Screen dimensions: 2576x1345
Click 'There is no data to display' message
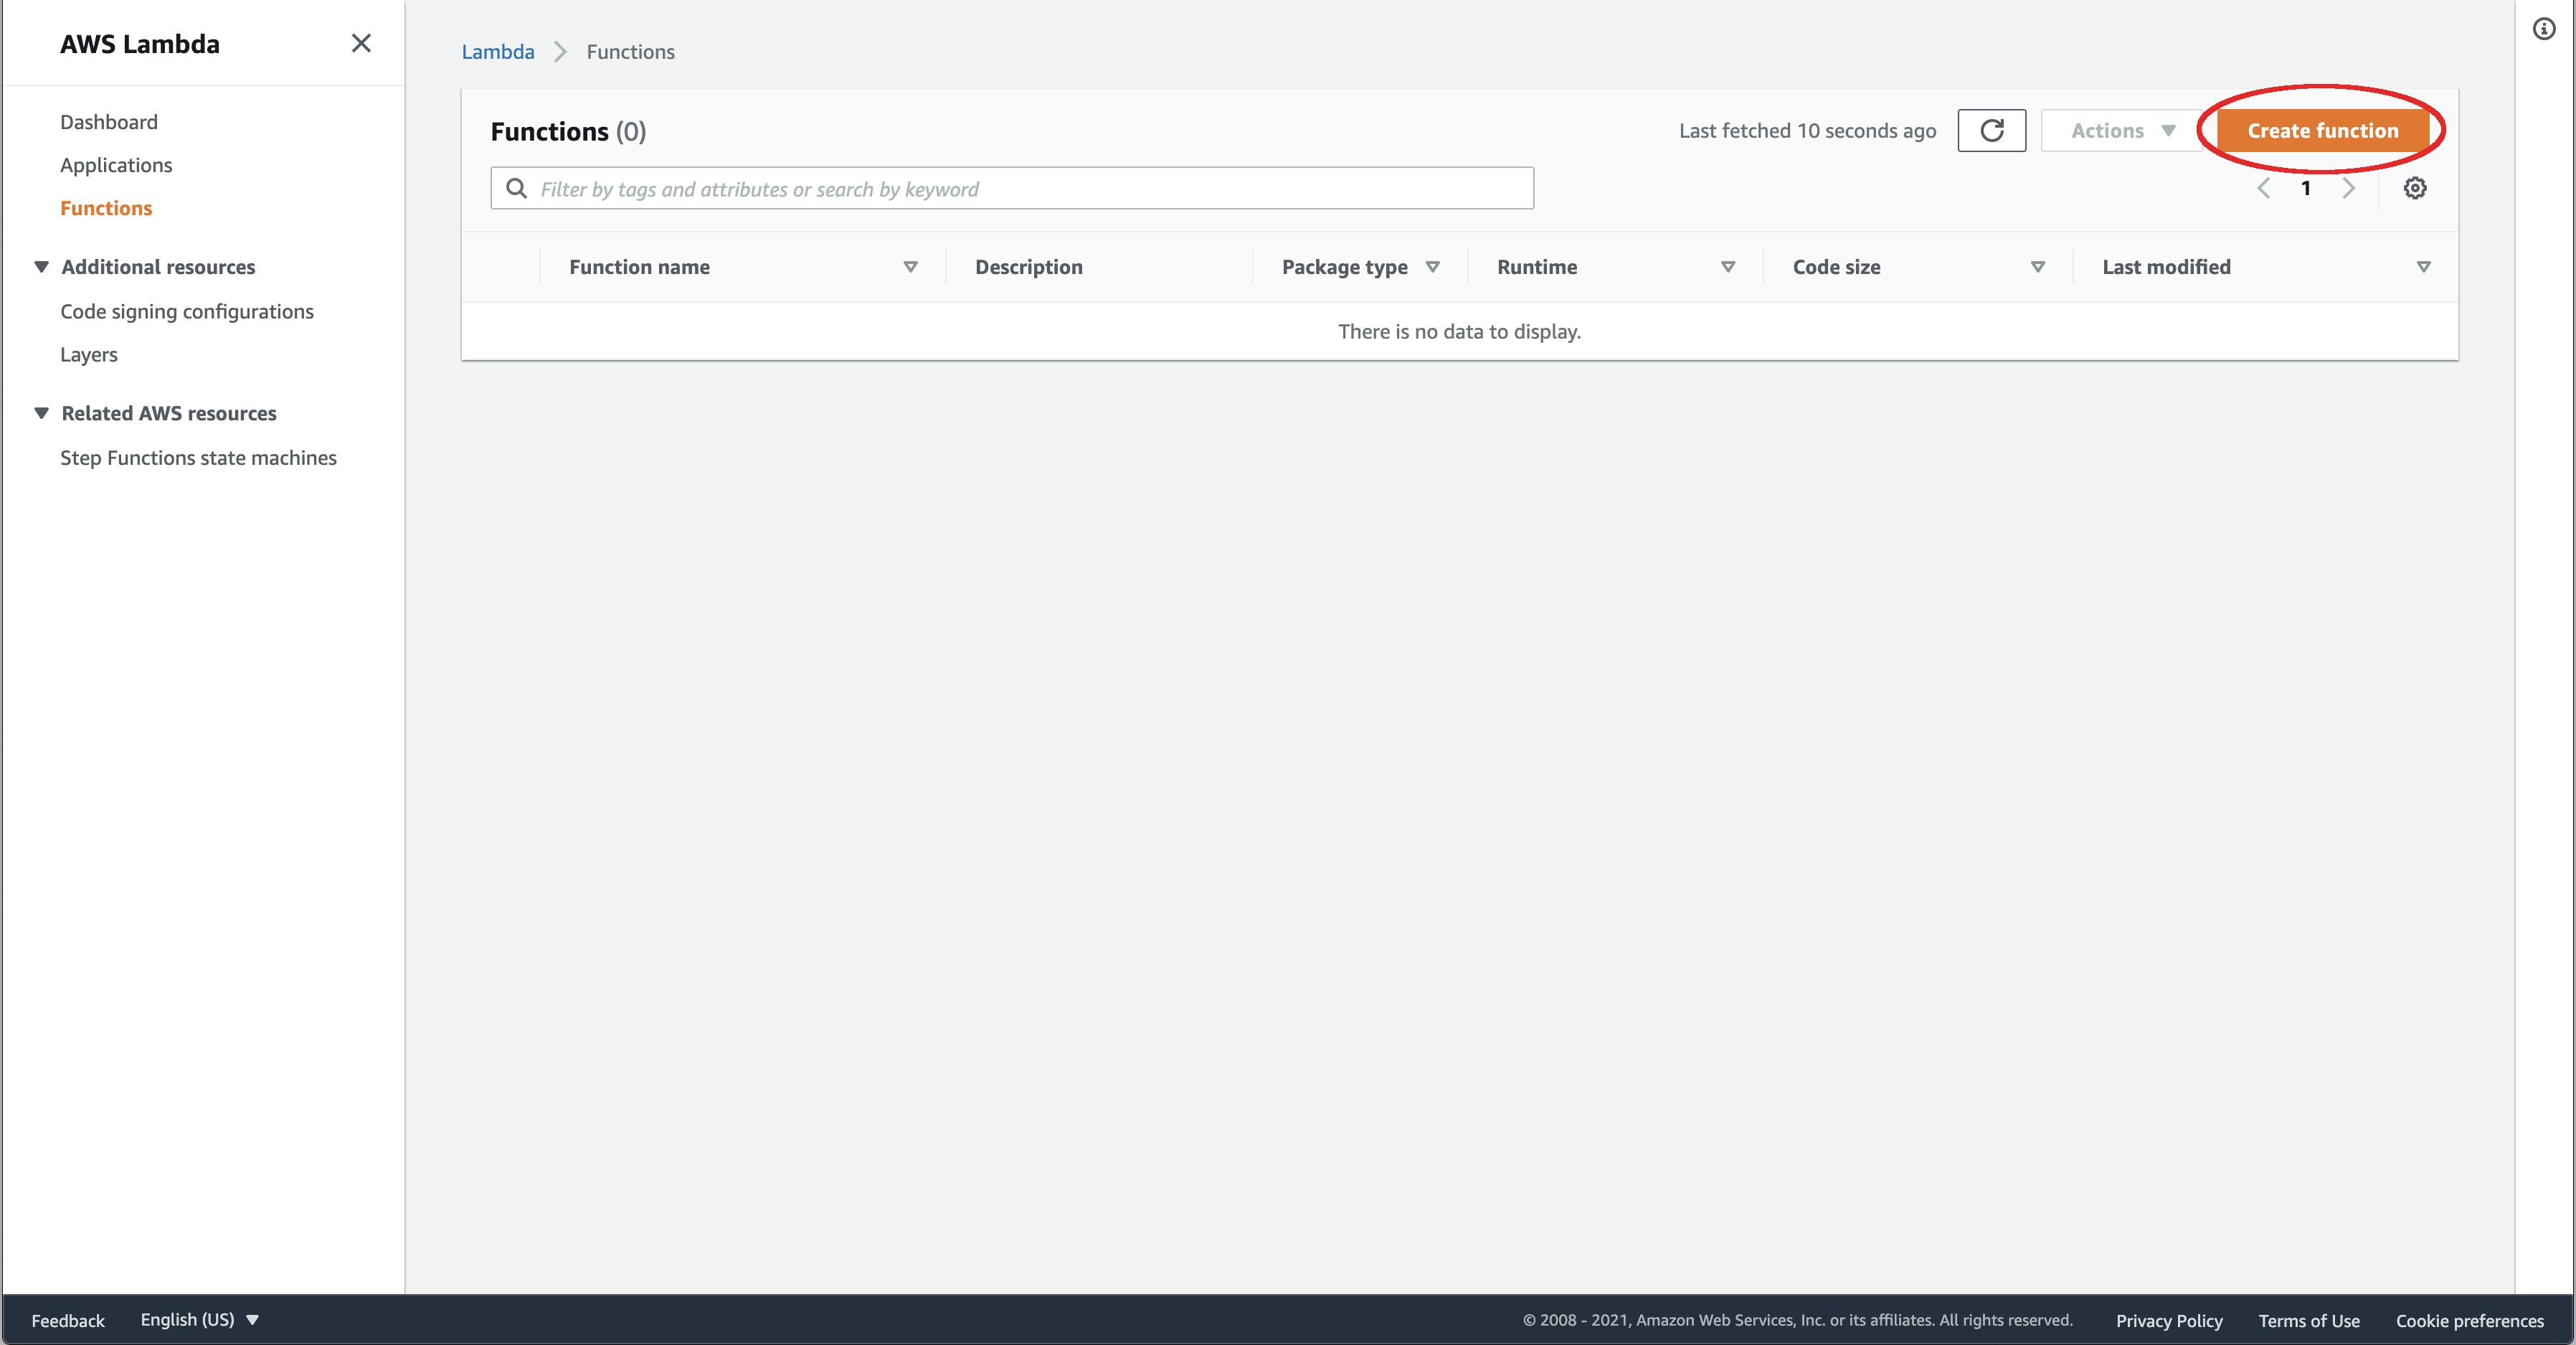1459,331
